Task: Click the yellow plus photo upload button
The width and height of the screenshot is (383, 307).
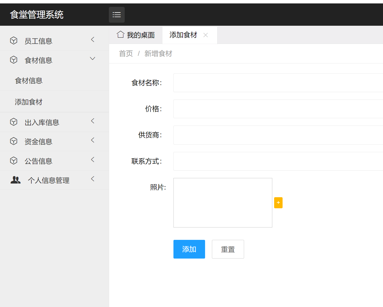Action: pyautogui.click(x=278, y=203)
